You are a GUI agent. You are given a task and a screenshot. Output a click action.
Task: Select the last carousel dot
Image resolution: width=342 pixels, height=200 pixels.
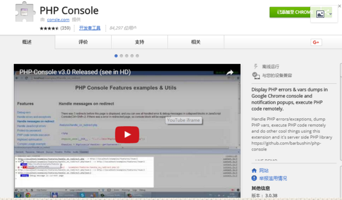[137, 56]
